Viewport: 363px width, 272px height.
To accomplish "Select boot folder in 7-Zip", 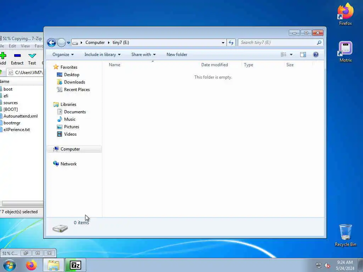I will coord(8,89).
